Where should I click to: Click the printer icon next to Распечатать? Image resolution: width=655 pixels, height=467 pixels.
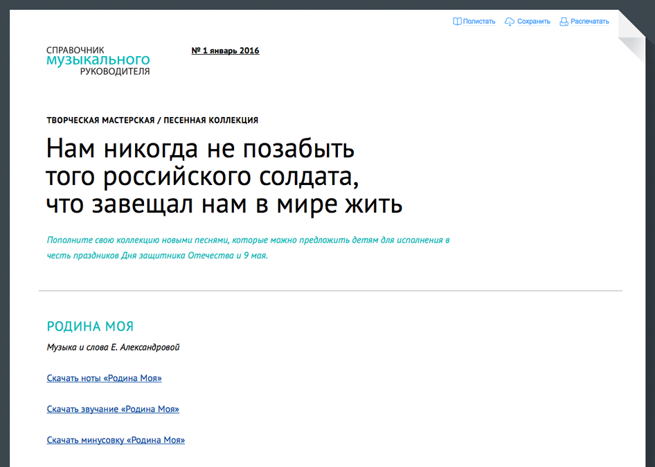click(564, 21)
